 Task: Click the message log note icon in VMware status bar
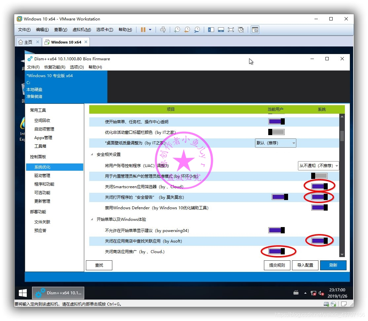pyautogui.click(x=344, y=304)
